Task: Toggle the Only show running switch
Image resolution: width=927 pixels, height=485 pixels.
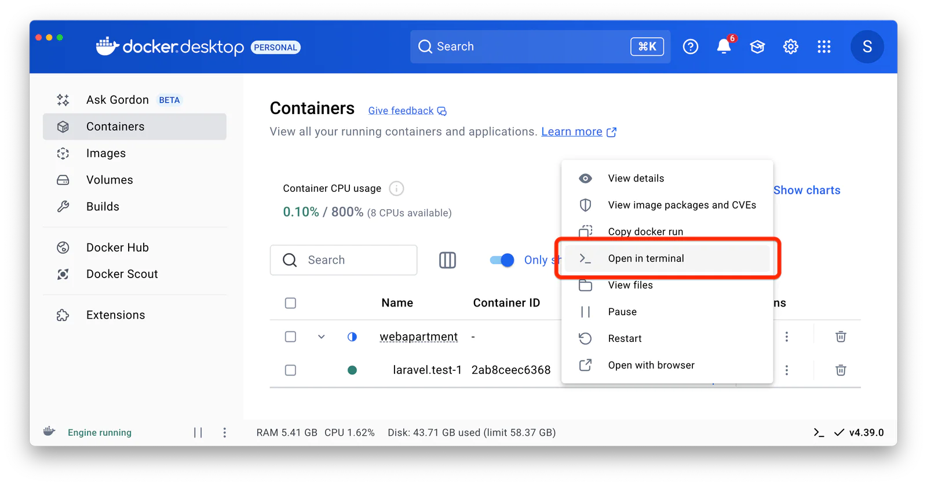Action: [x=502, y=260]
